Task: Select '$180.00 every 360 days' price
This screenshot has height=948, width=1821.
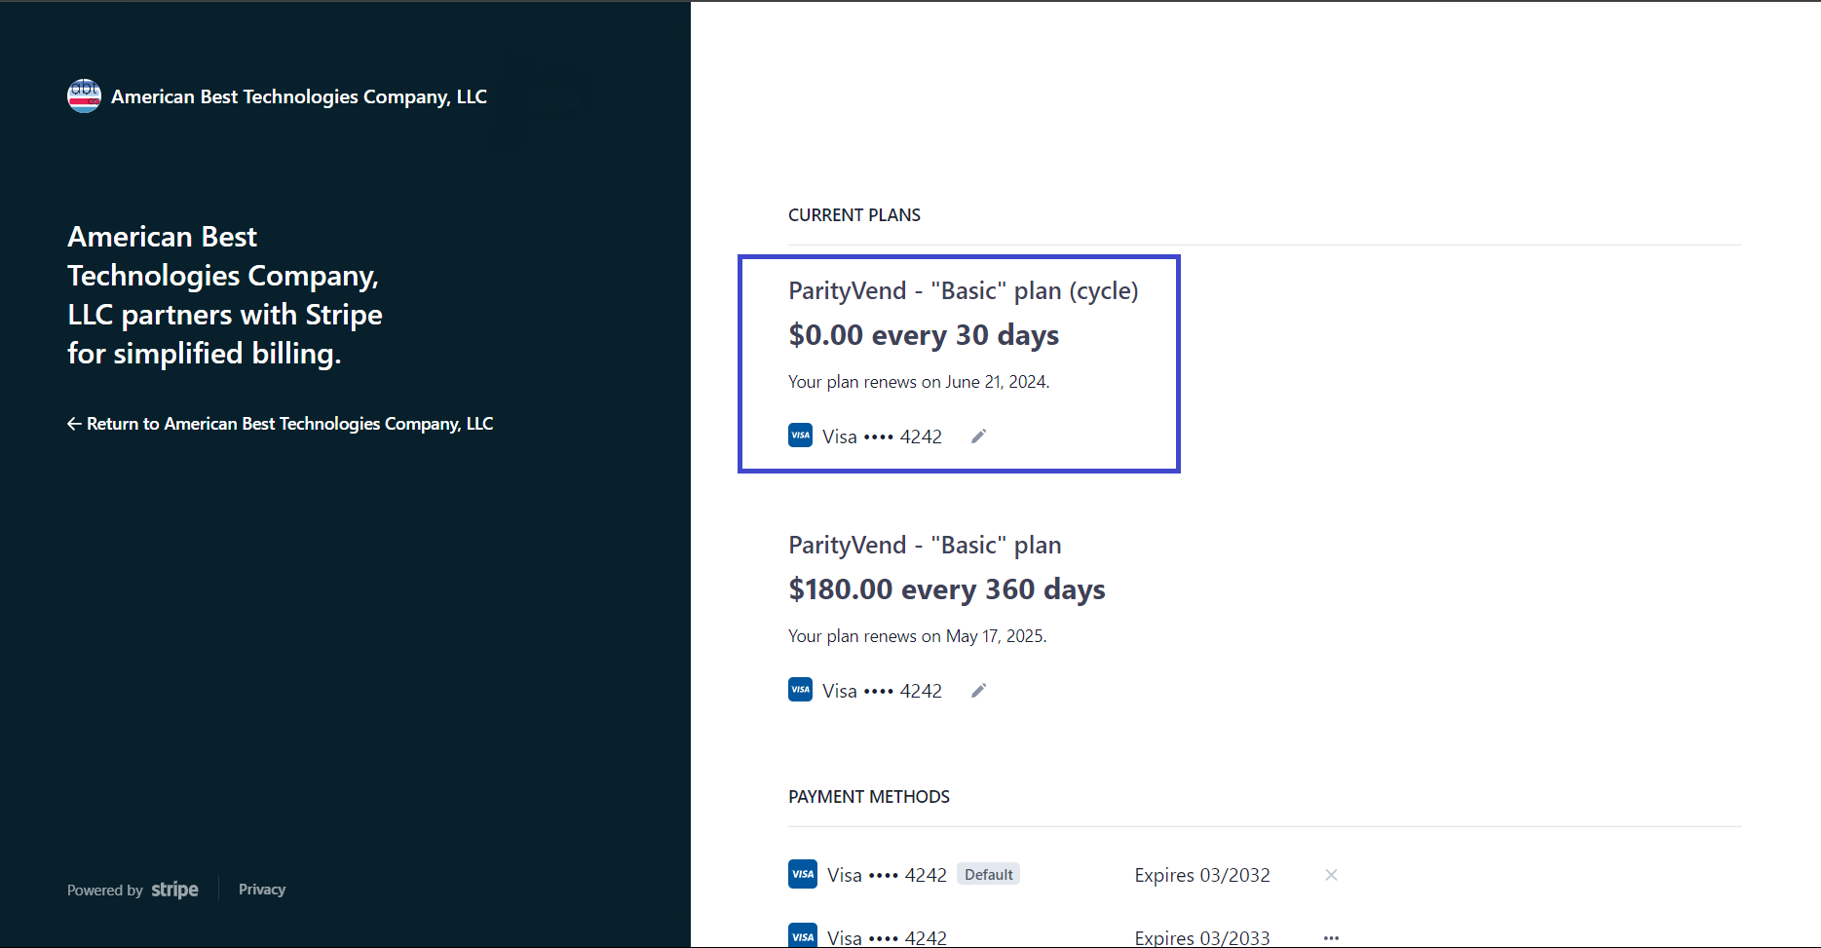Action: (947, 589)
